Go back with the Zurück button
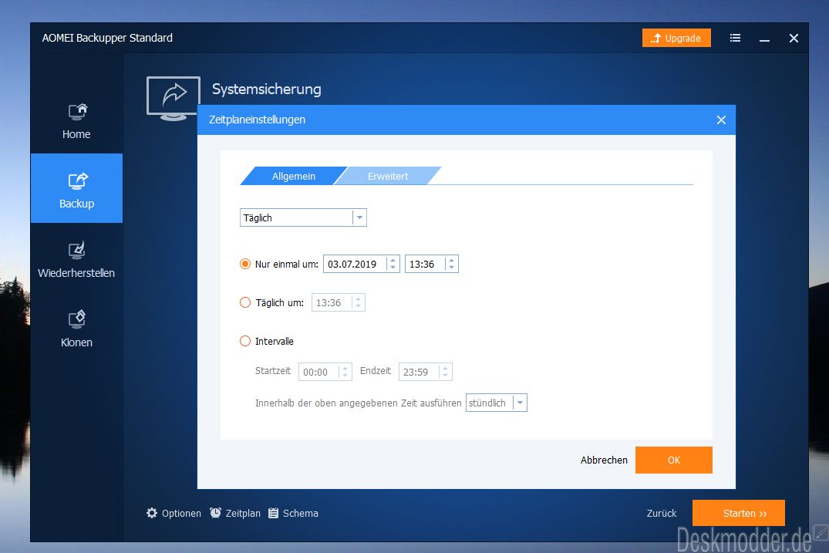Image resolution: width=829 pixels, height=553 pixels. coord(662,514)
